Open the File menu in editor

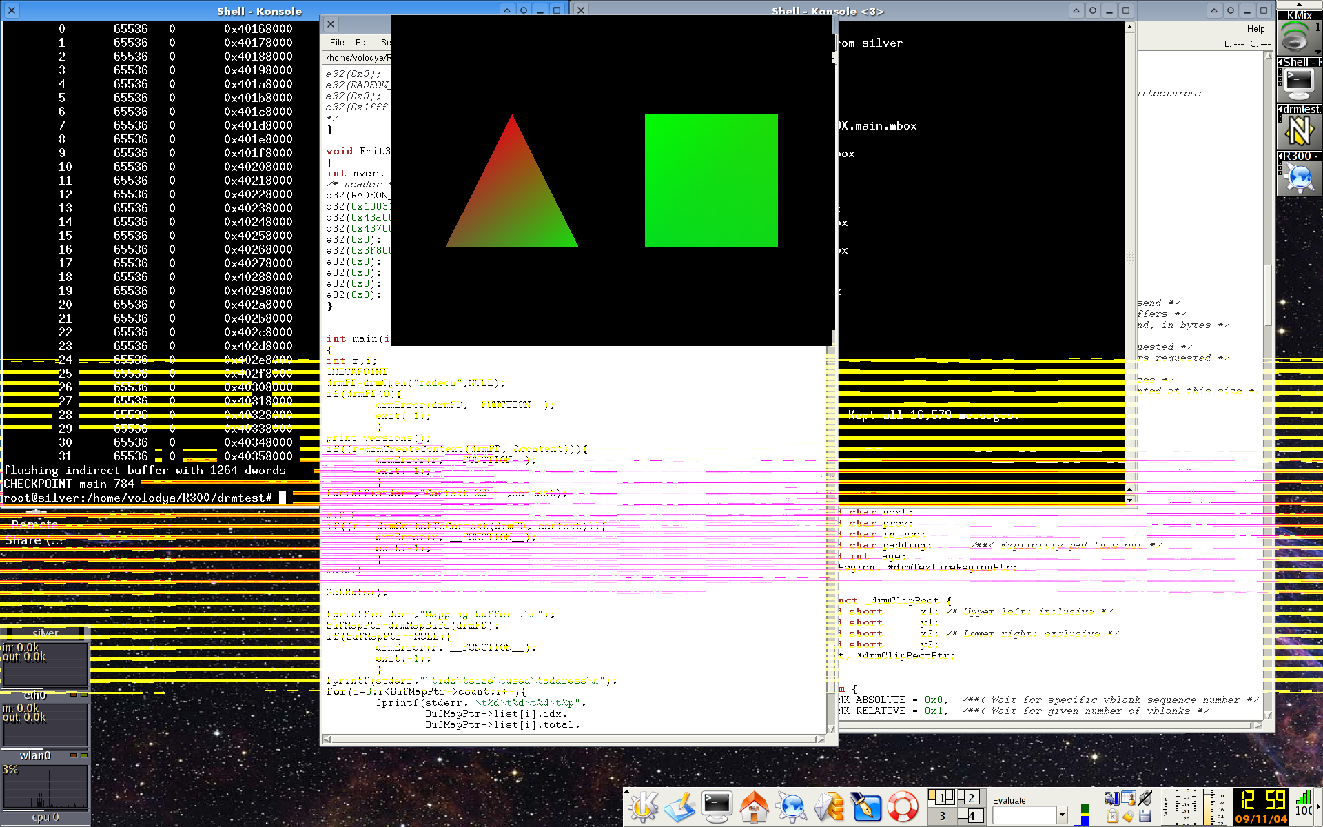click(337, 43)
